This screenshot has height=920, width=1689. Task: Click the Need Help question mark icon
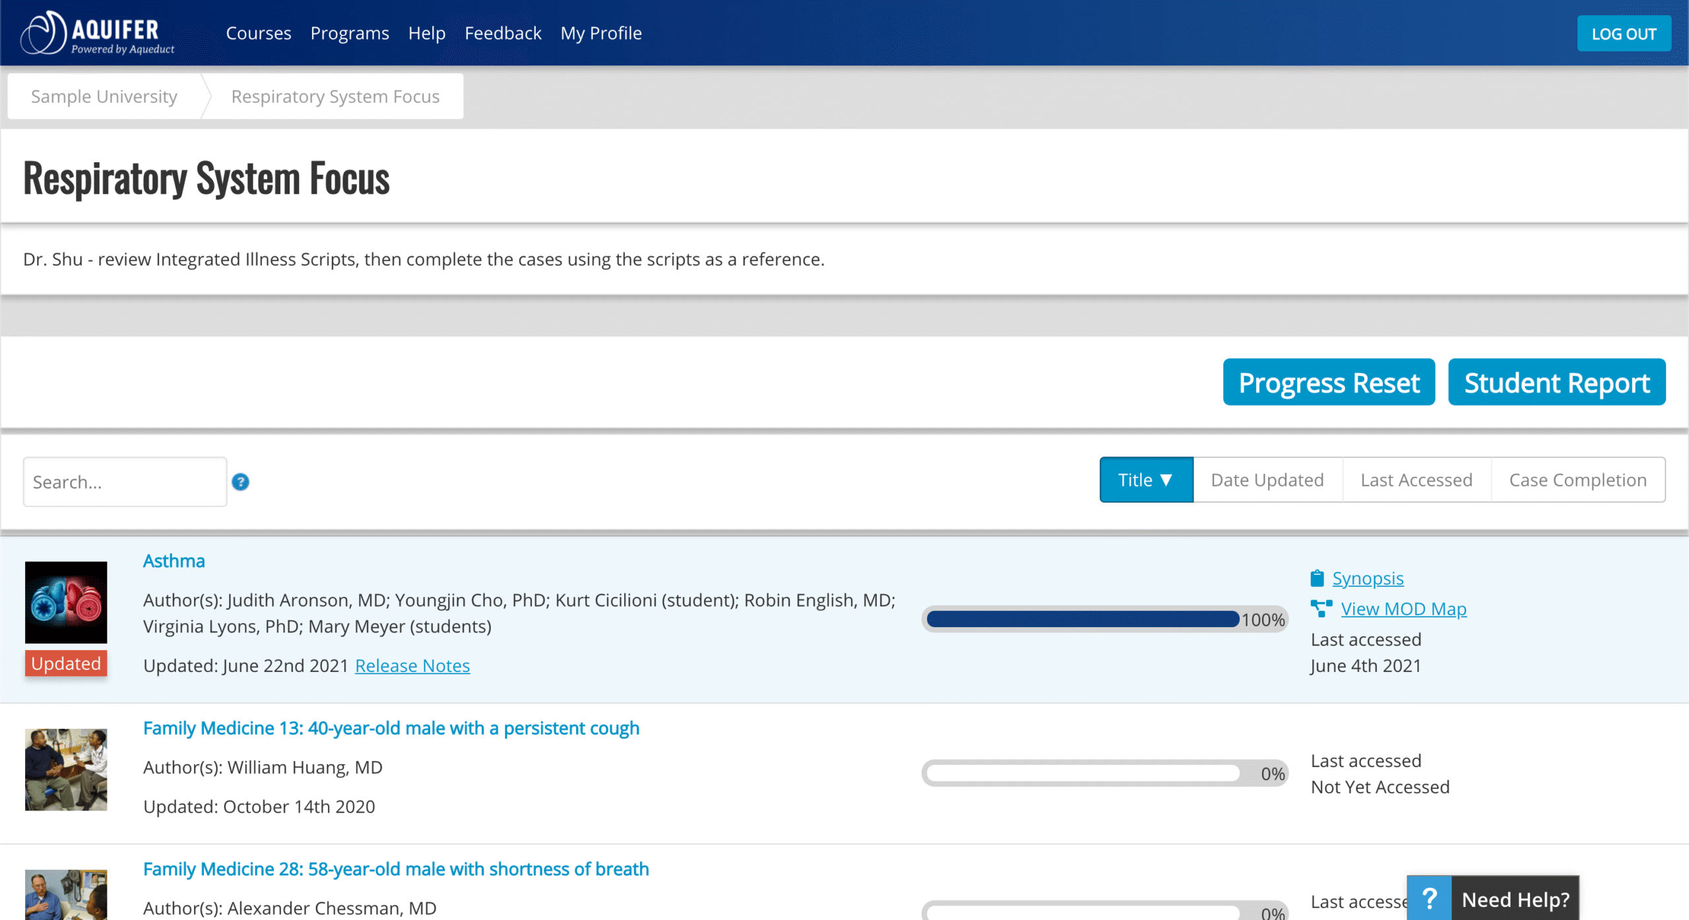pyautogui.click(x=1429, y=898)
